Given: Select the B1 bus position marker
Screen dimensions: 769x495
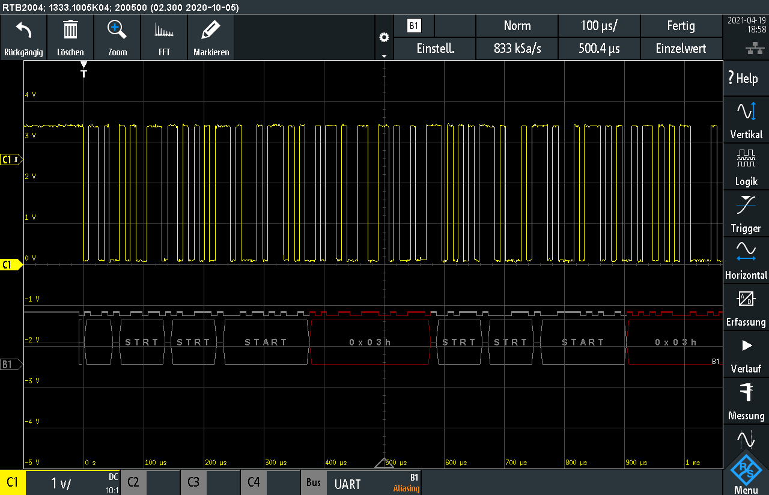Looking at the screenshot, I should point(11,364).
